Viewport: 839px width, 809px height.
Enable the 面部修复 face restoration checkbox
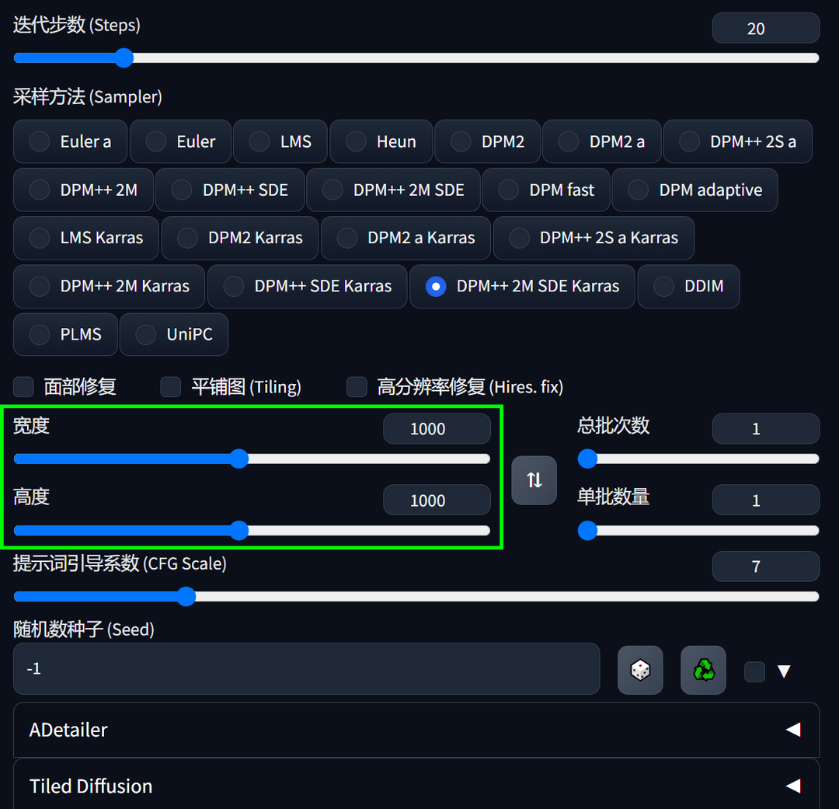23,386
